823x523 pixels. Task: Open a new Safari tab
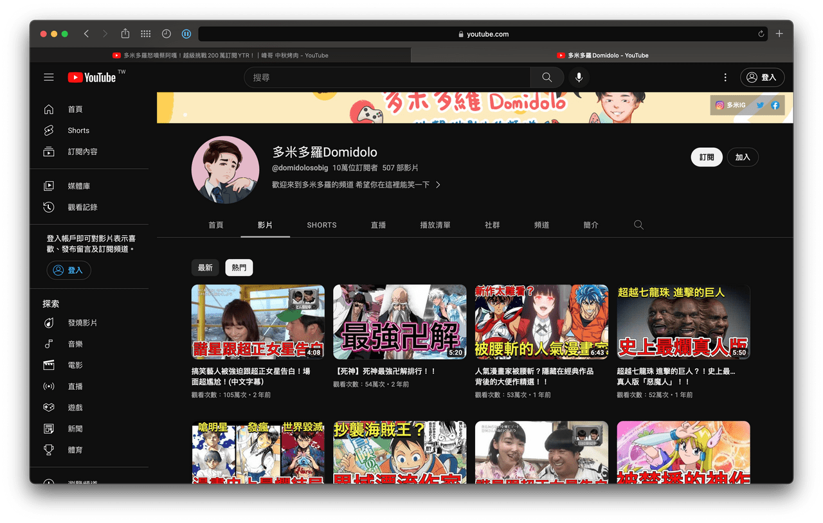coord(779,33)
